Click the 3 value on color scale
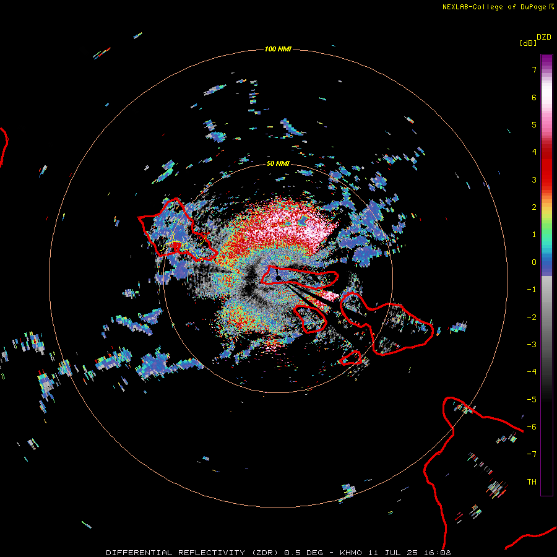The height and width of the screenshot is (557, 557). (534, 179)
